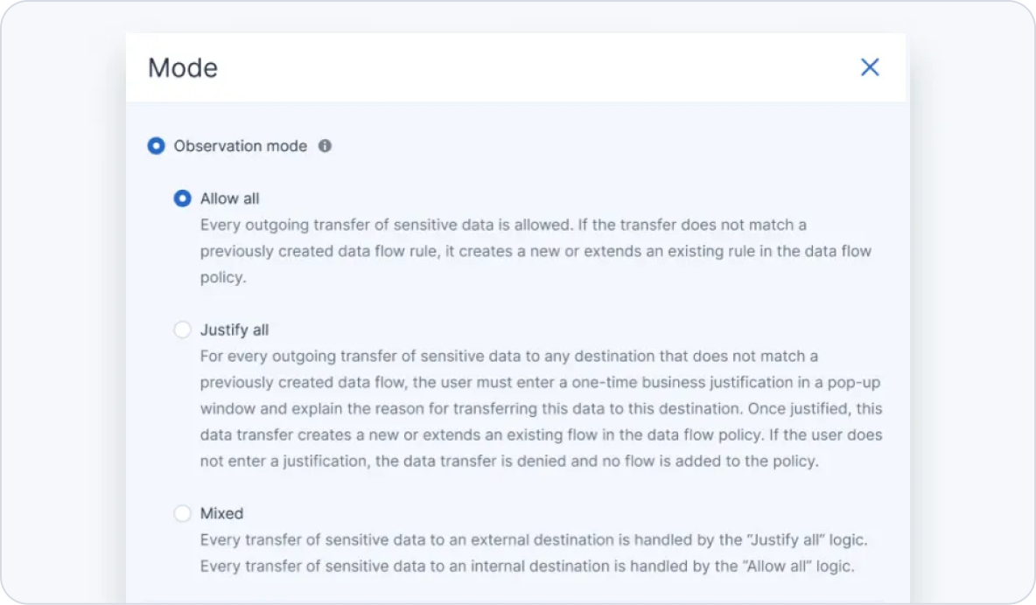
Task: Click empty space in the white dialog header
Action: [x=525, y=67]
